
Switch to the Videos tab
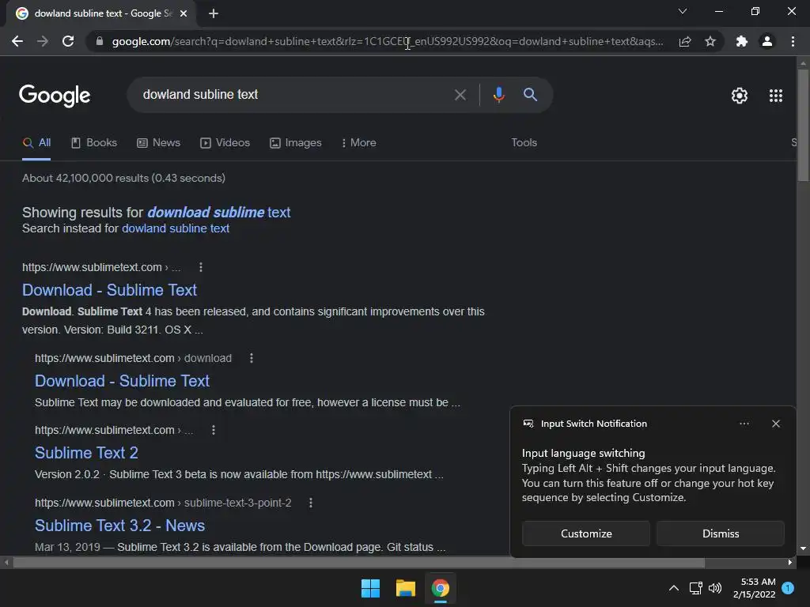pos(225,143)
